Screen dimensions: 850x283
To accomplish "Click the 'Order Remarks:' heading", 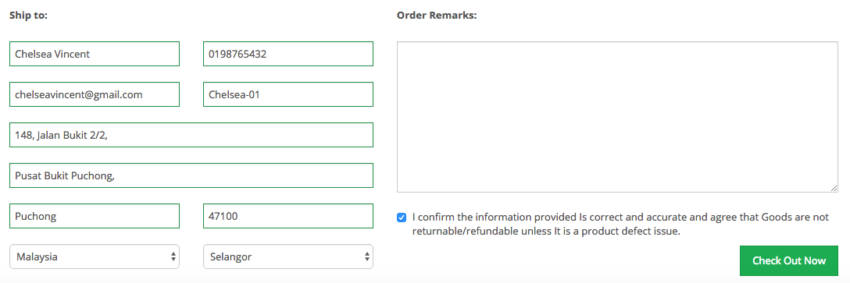I will (437, 15).
